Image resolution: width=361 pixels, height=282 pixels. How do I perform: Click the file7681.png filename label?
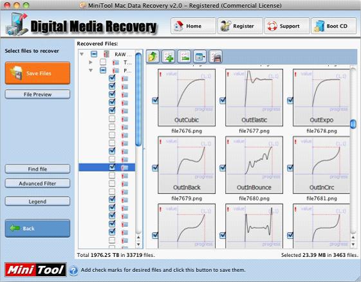pyautogui.click(x=322, y=198)
